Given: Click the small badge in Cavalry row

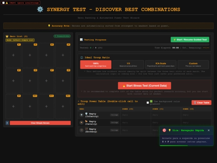Looking at the screenshot, I should click(115, 122).
